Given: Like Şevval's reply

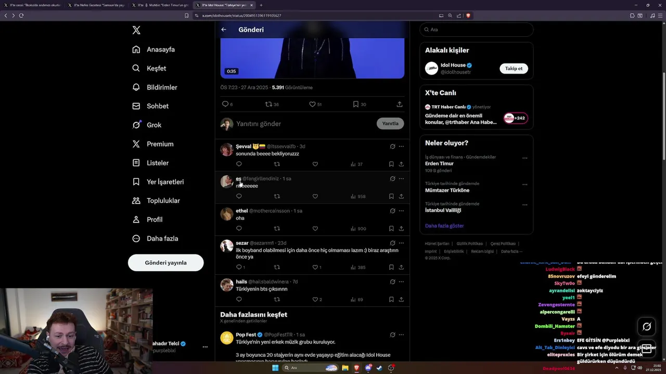Looking at the screenshot, I should click(315, 164).
